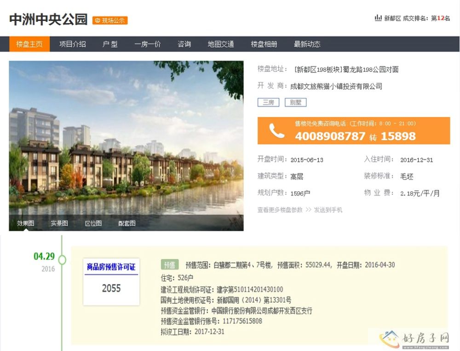Click the 别墅 tag button
This screenshot has width=460, height=351.
[295, 103]
